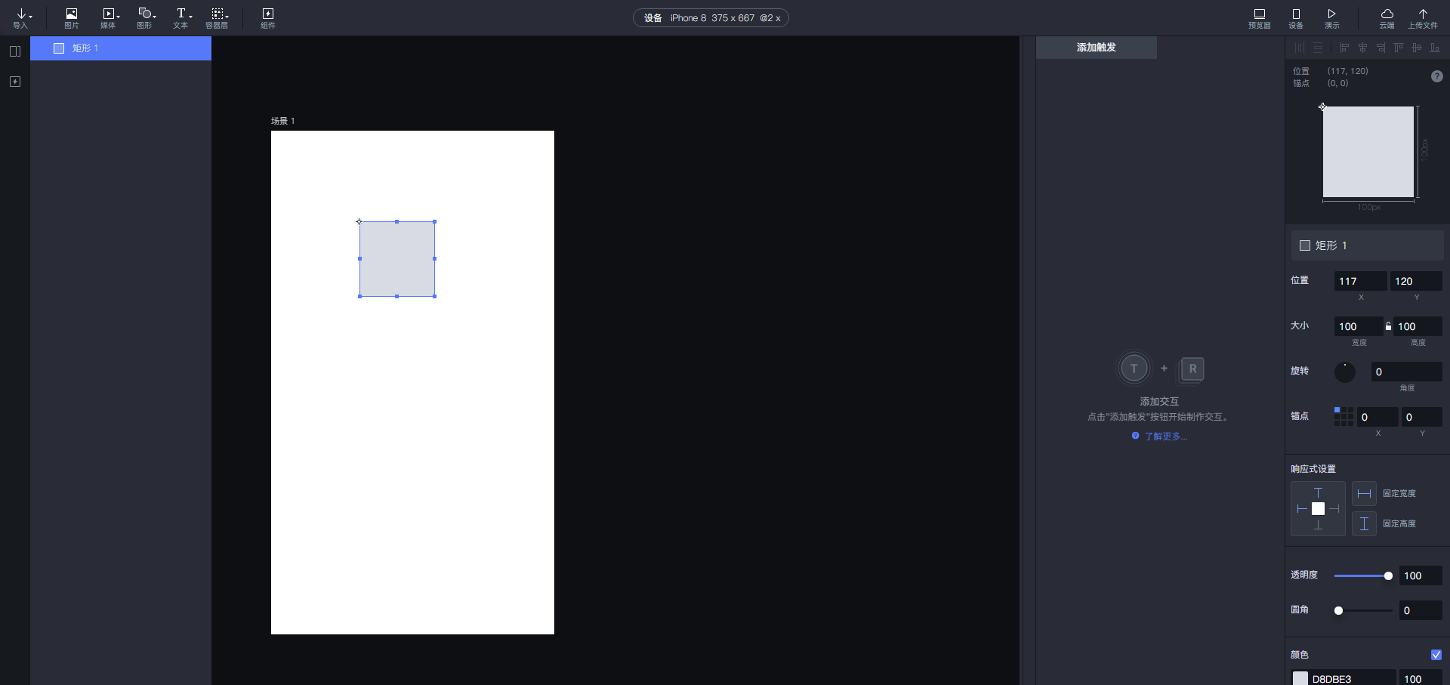Click the position X input field showing 117
This screenshot has height=685, width=1450.
1359,282
